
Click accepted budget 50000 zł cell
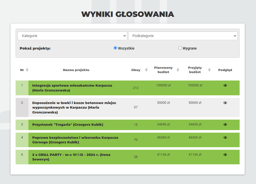click(x=195, y=103)
